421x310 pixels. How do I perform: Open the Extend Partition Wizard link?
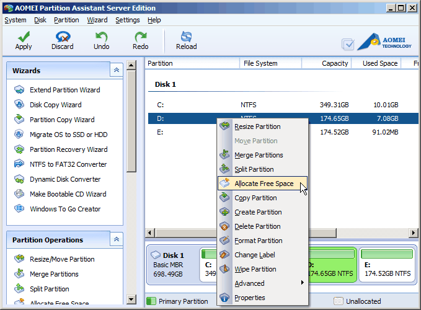64,90
